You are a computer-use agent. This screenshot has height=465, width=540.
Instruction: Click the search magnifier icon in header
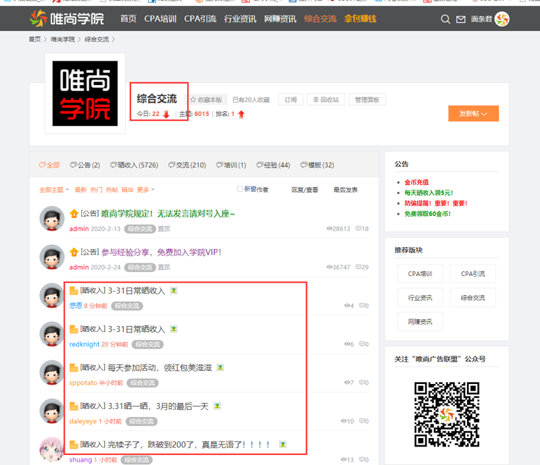click(445, 20)
